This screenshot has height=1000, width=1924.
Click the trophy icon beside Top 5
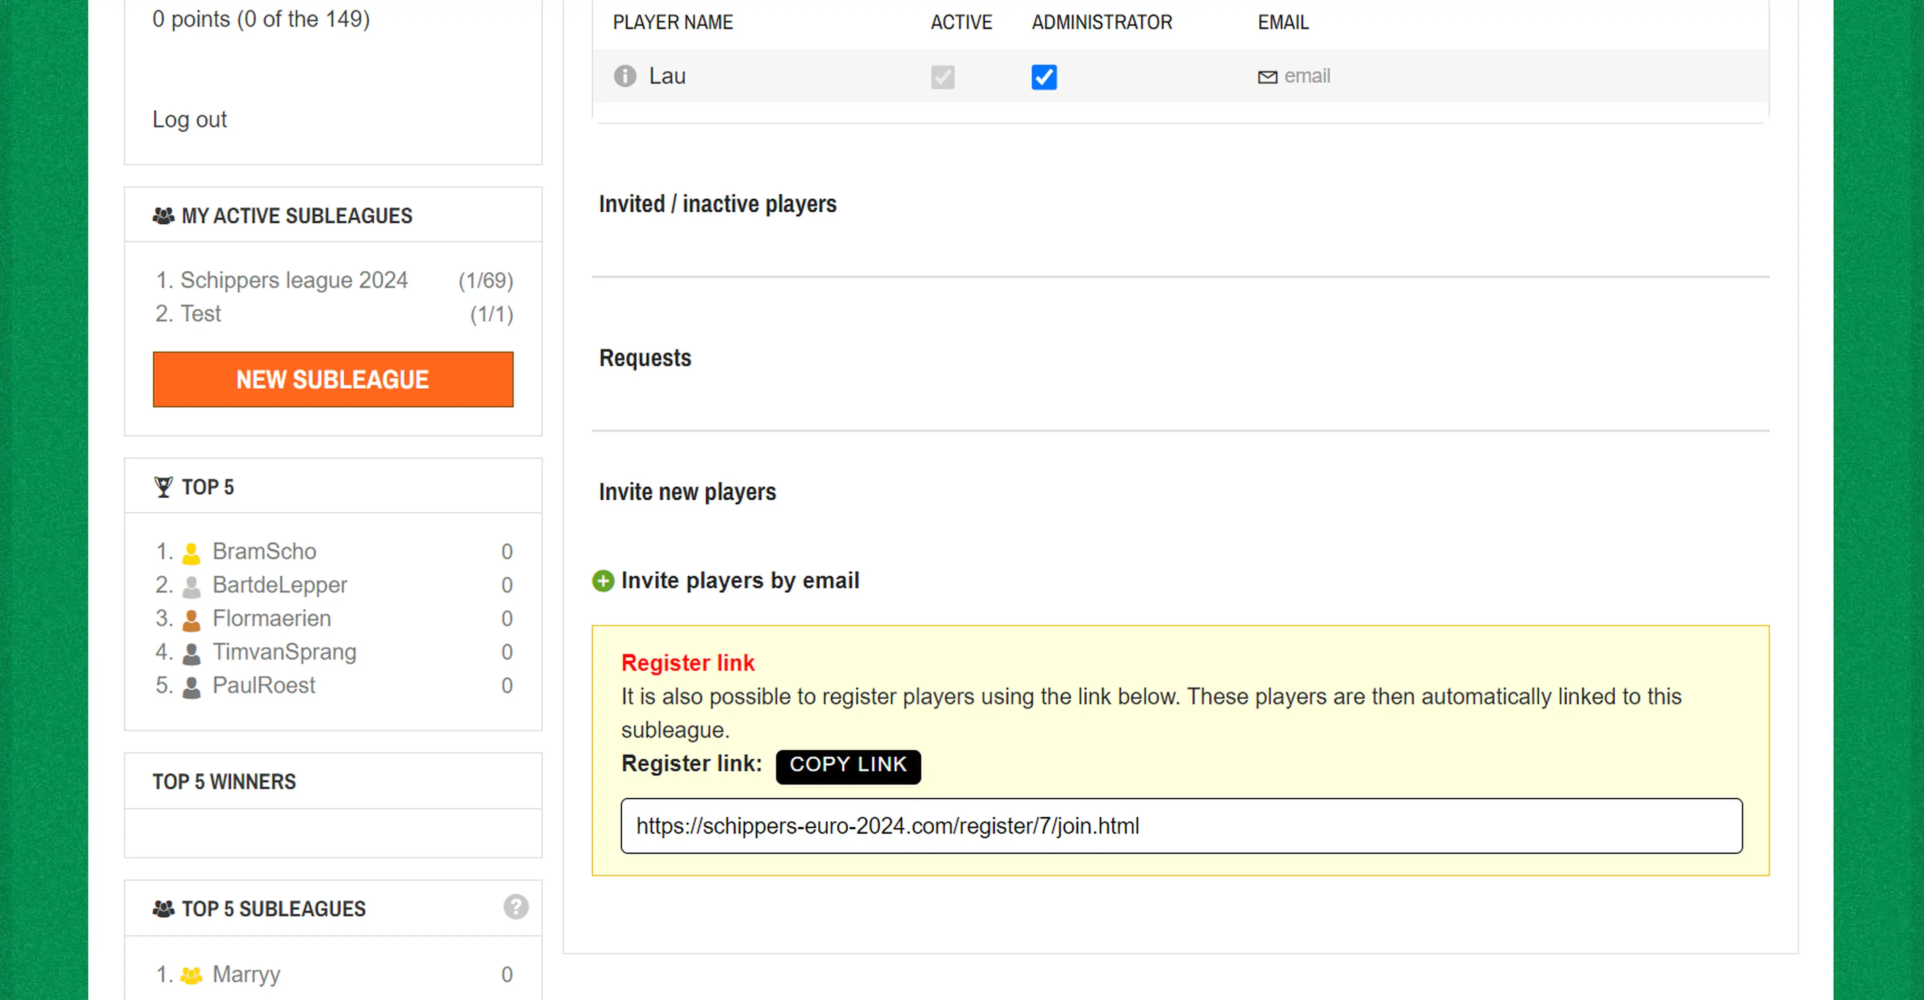tap(163, 487)
